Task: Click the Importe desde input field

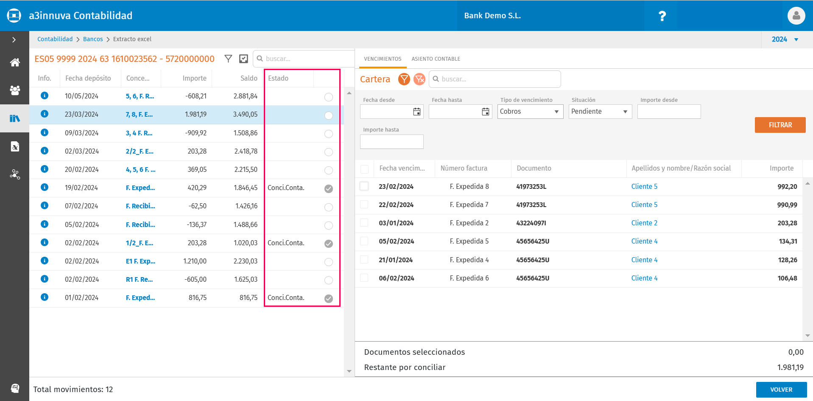Action: tap(669, 112)
